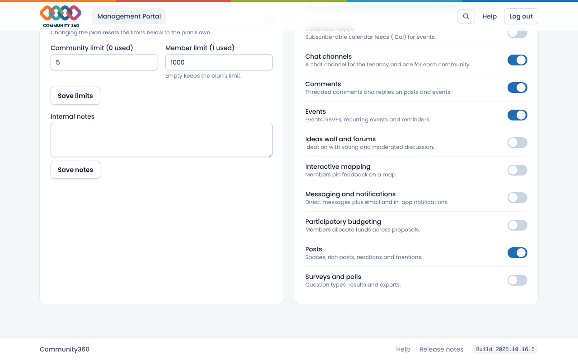Disable the Posts feature toggle
This screenshot has width=578, height=361.
pyautogui.click(x=517, y=253)
